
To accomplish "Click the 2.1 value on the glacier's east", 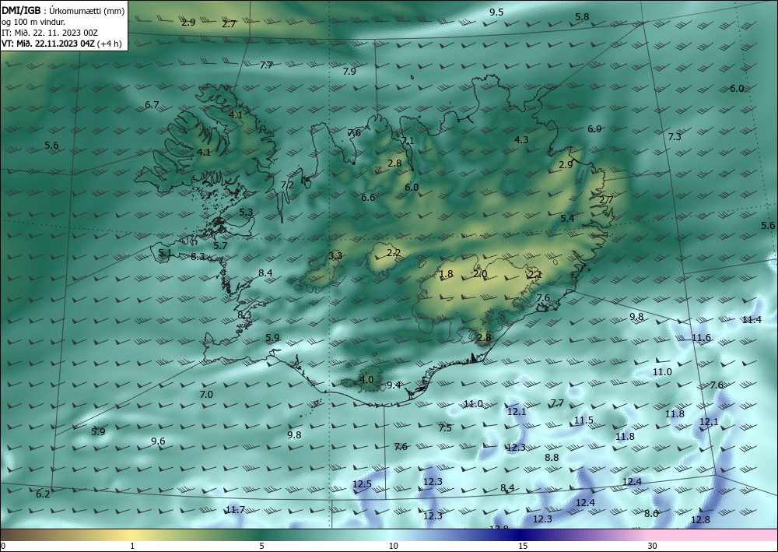I will tap(535, 275).
